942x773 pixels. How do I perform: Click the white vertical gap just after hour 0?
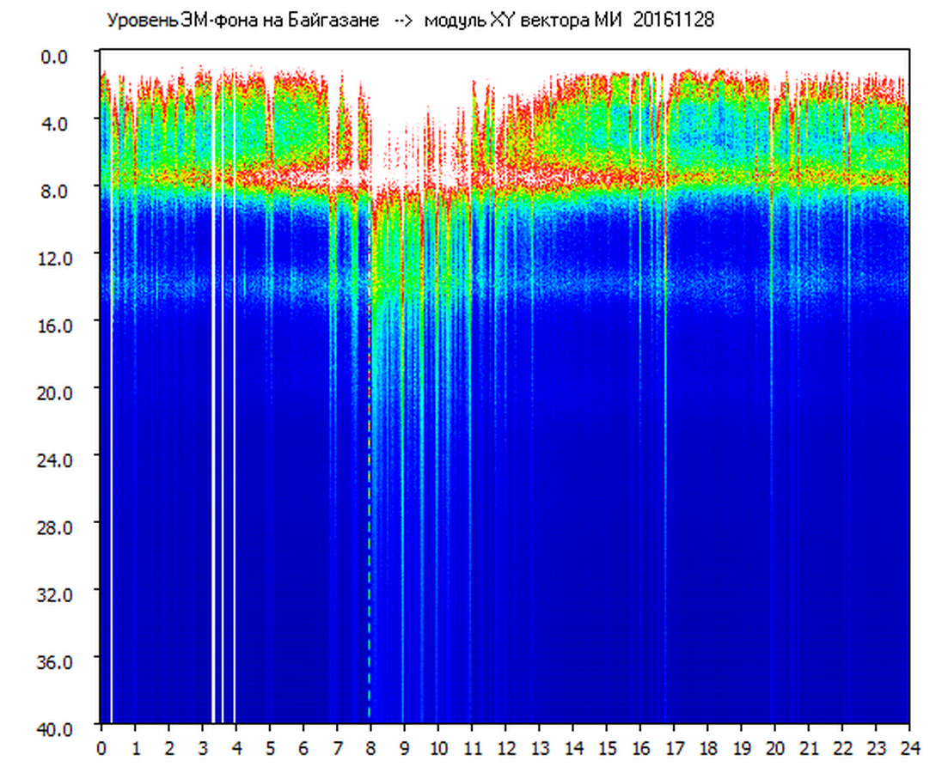tap(111, 515)
